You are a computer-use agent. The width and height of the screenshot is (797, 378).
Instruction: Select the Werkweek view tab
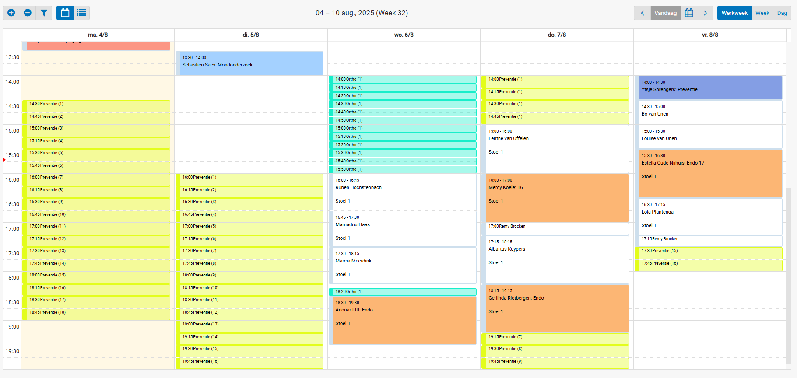(734, 13)
